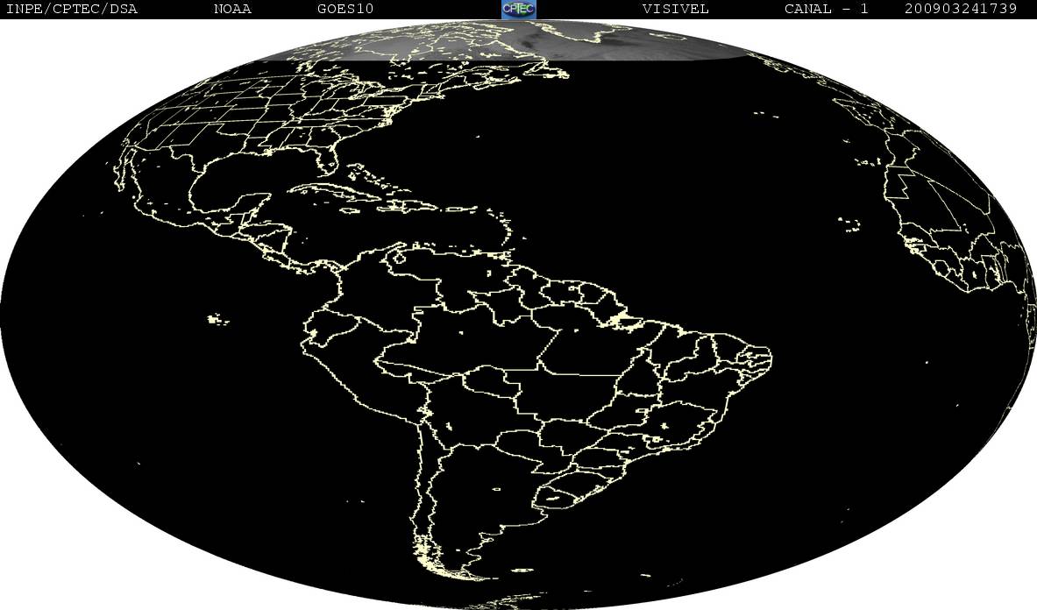1037x610 pixels.
Task: Click the Cape Verde islands marker
Action: (849, 224)
